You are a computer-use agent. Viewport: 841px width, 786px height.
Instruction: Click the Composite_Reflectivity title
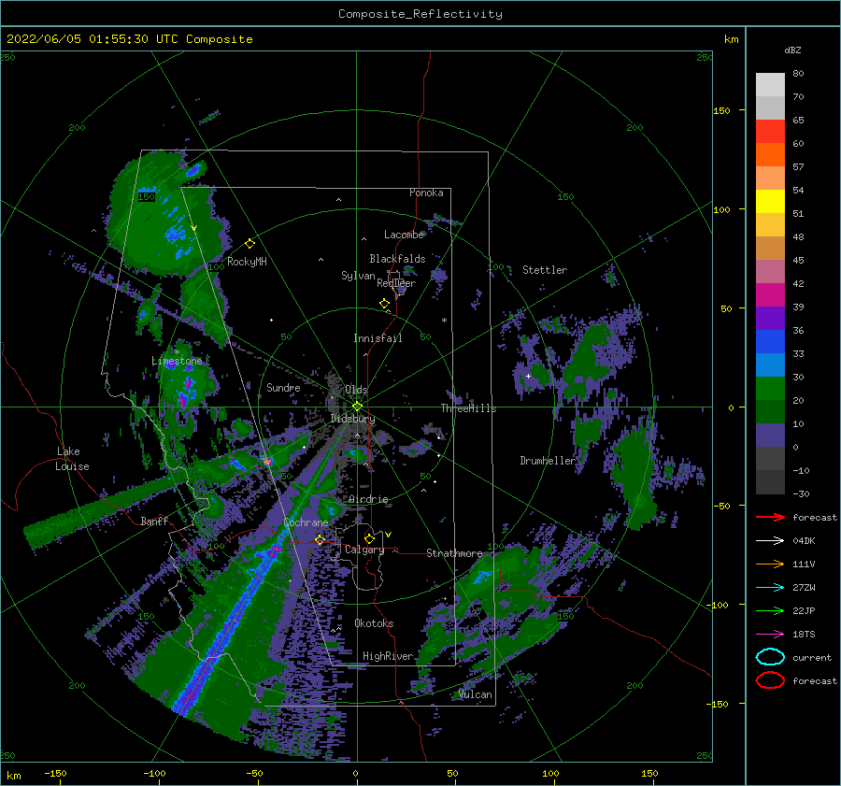tap(420, 14)
